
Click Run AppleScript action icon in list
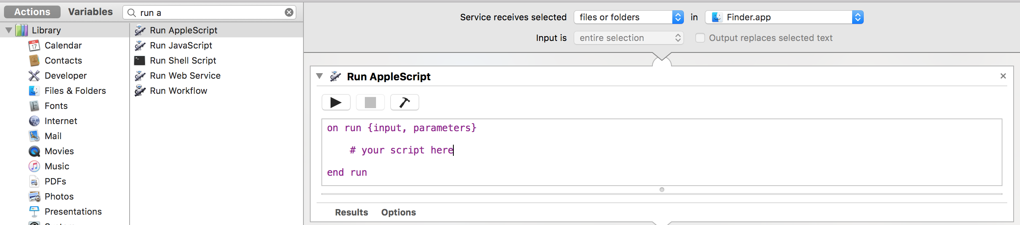[140, 30]
